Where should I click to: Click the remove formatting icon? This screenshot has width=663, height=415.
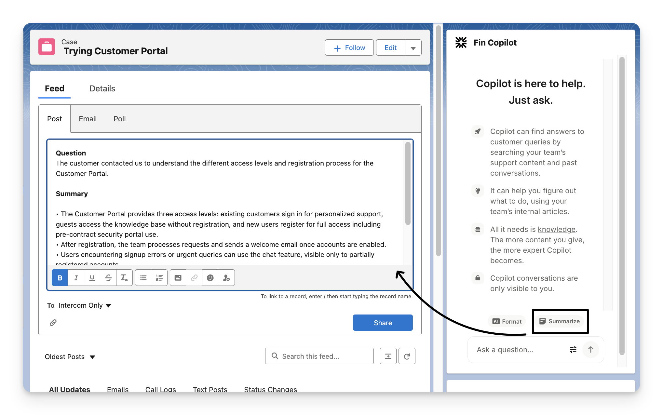tap(124, 278)
